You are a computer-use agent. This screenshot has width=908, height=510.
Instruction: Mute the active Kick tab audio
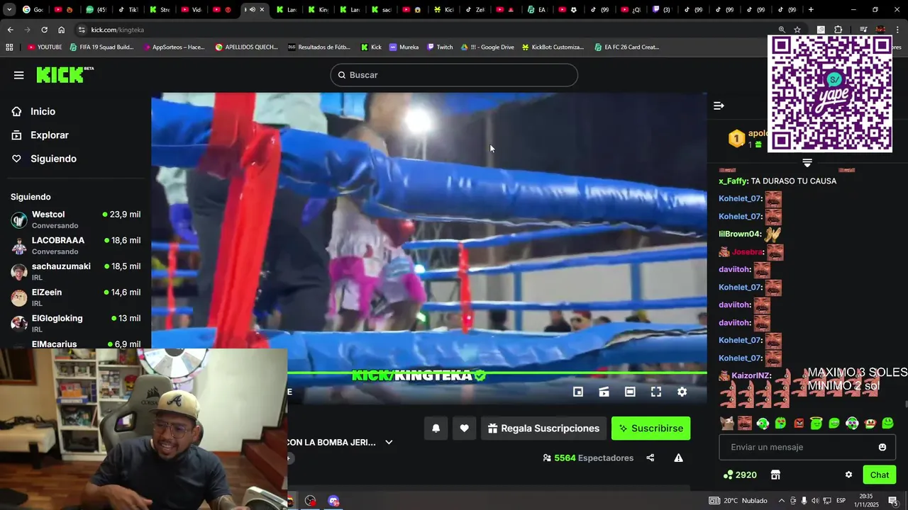pos(252,10)
